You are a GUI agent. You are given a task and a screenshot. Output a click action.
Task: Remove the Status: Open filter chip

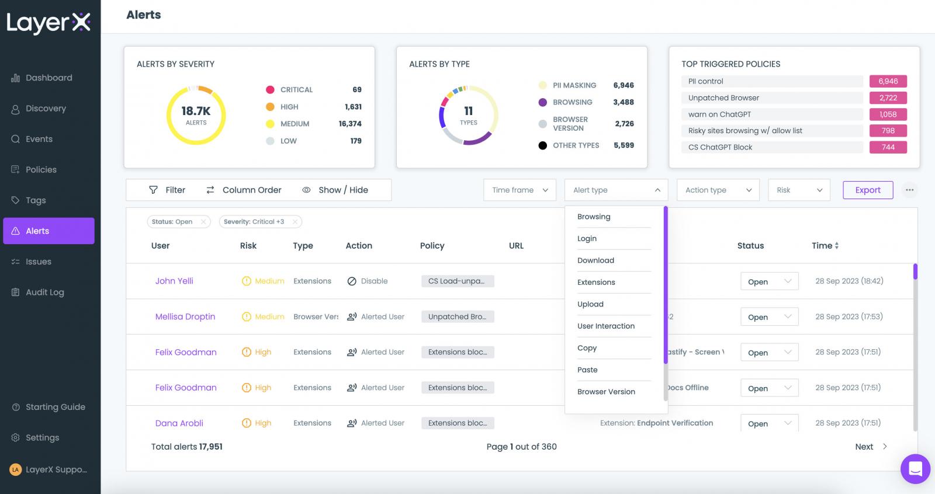203,222
